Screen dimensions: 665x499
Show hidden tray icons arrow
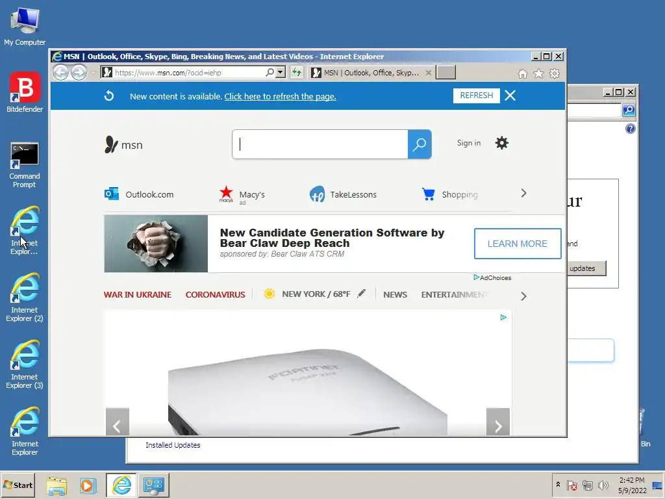click(x=558, y=485)
